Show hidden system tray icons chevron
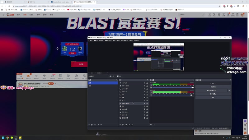Image resolution: width=249 pixels, height=140 pixels. [x=223, y=138]
